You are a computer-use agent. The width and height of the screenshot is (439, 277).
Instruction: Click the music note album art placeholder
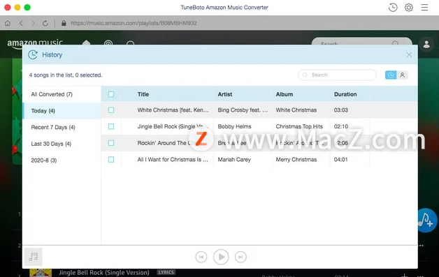click(33, 257)
